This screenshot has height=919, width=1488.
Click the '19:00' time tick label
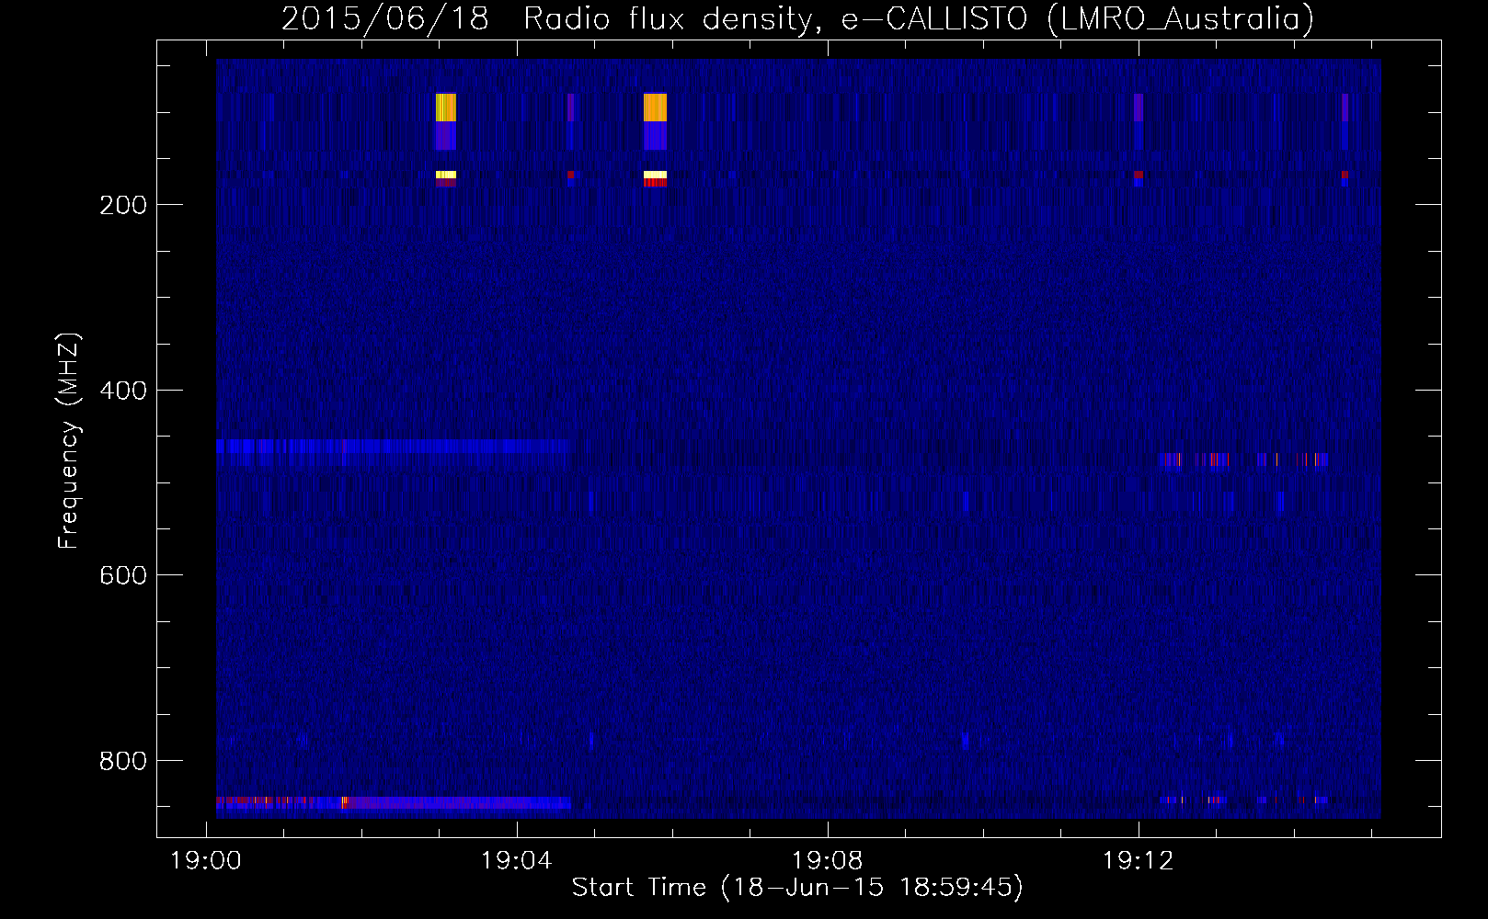(206, 861)
